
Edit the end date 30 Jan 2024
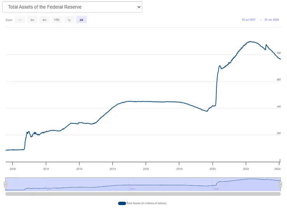[x=272, y=19]
